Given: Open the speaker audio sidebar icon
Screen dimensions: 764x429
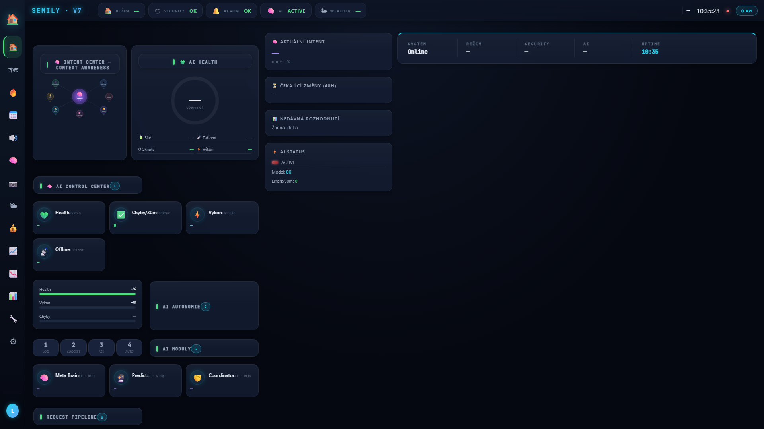Looking at the screenshot, I should (x=13, y=138).
